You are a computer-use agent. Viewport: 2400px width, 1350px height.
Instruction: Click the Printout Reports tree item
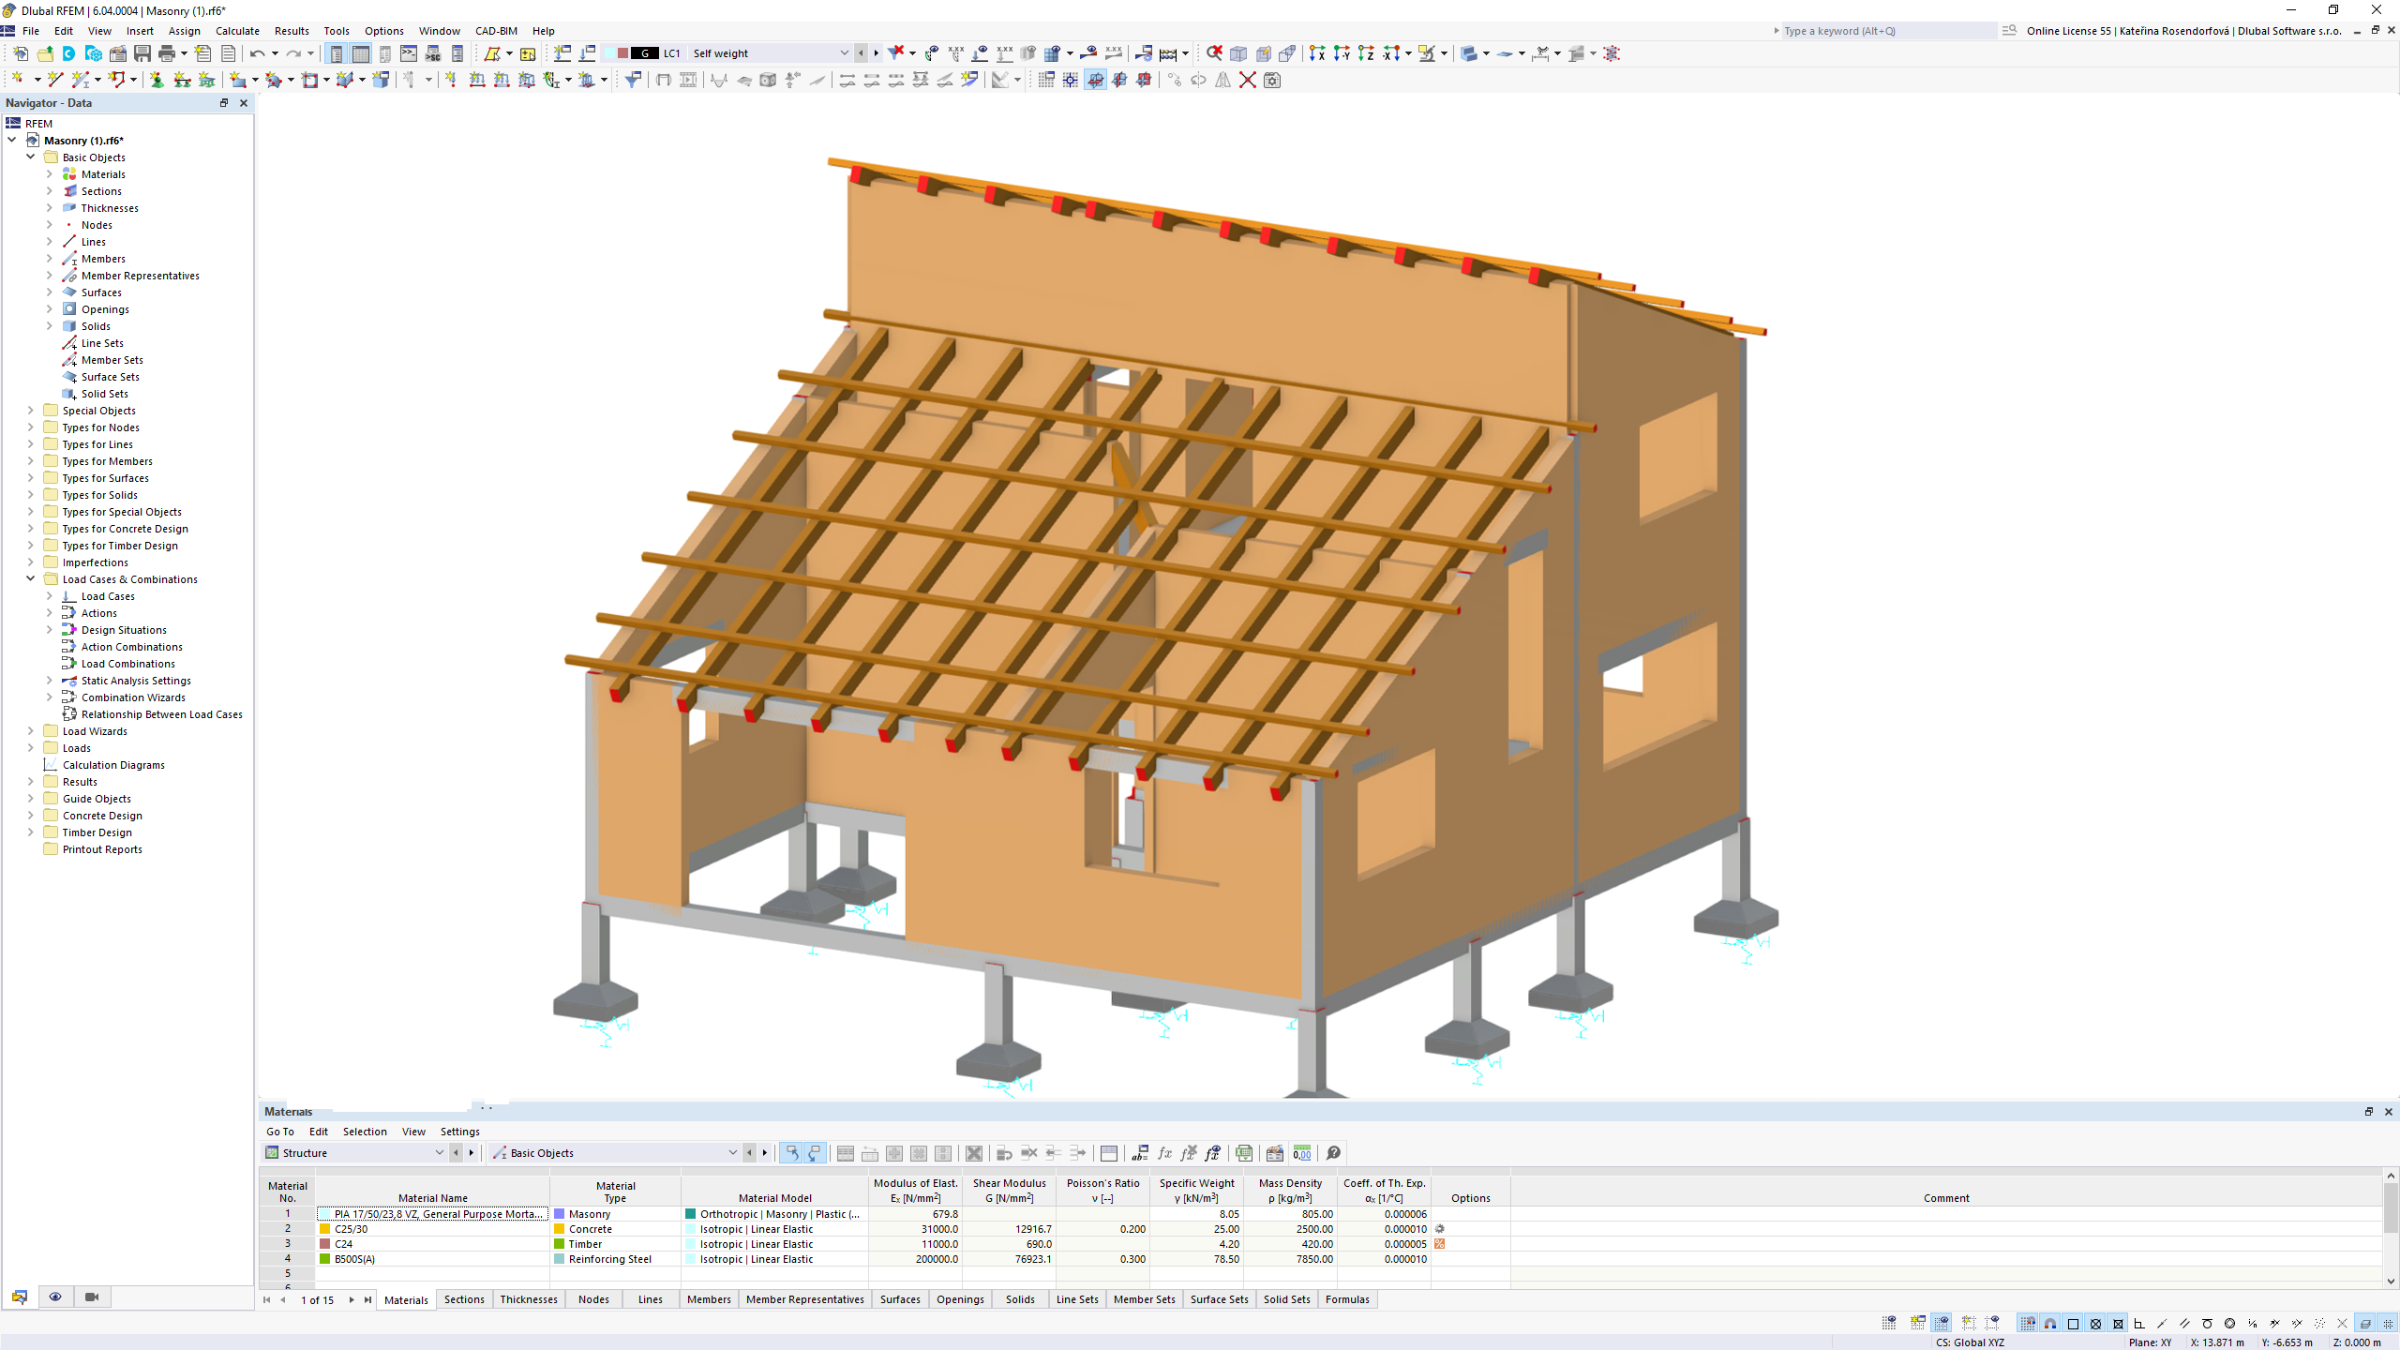tap(104, 848)
